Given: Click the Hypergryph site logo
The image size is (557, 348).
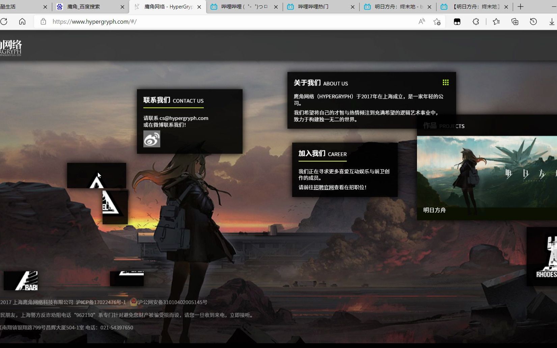Looking at the screenshot, I should tap(11, 48).
